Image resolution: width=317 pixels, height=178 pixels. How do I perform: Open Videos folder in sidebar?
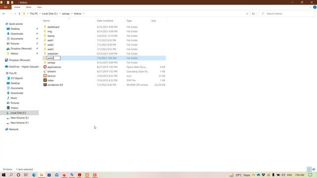tap(14, 108)
